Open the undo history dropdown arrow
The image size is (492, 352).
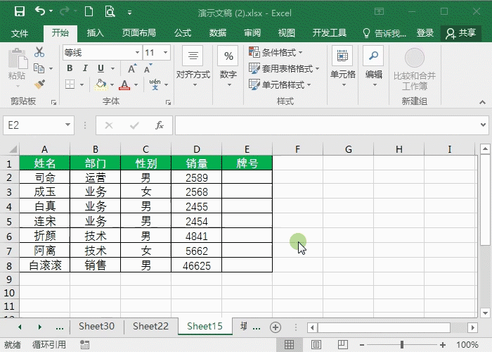pos(51,11)
